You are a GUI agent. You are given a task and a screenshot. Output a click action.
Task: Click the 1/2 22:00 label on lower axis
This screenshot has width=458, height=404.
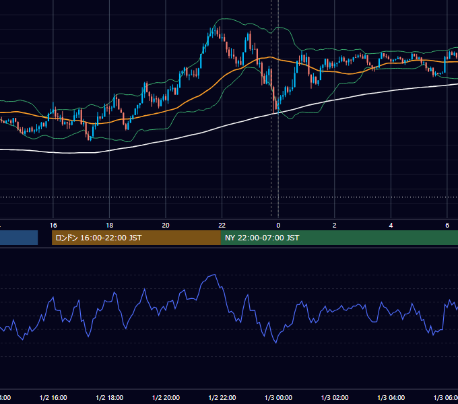coord(222,397)
